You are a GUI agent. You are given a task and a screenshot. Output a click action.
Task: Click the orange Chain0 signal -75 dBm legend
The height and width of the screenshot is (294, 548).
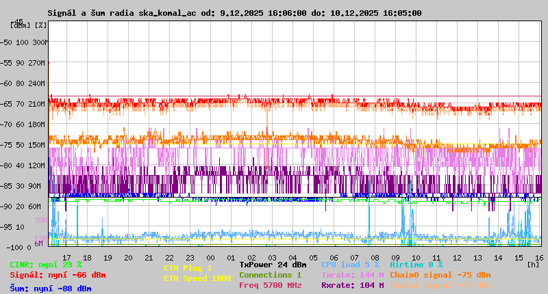tap(440, 275)
